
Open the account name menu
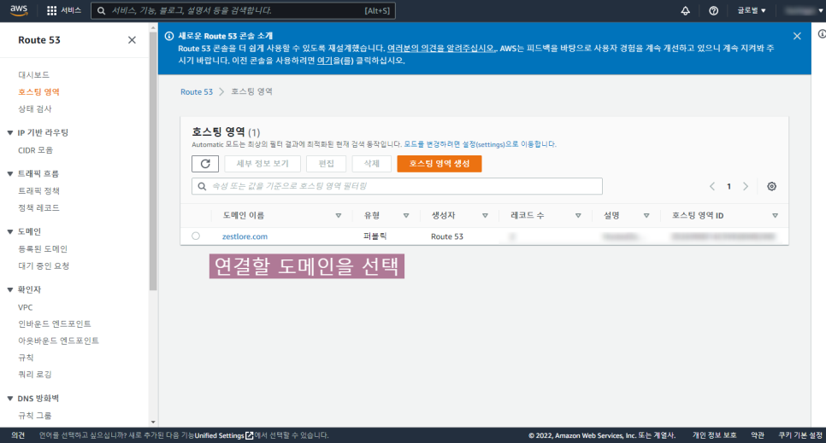pyautogui.click(x=803, y=10)
